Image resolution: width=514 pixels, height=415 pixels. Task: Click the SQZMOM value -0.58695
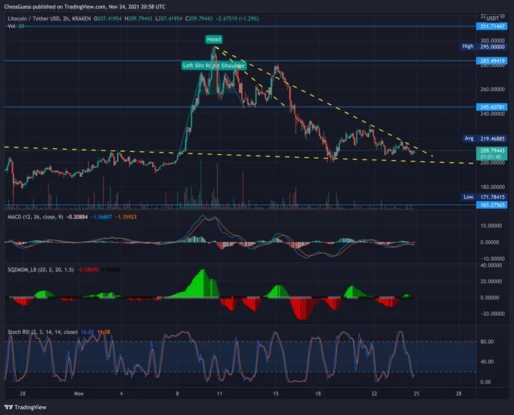pos(88,269)
